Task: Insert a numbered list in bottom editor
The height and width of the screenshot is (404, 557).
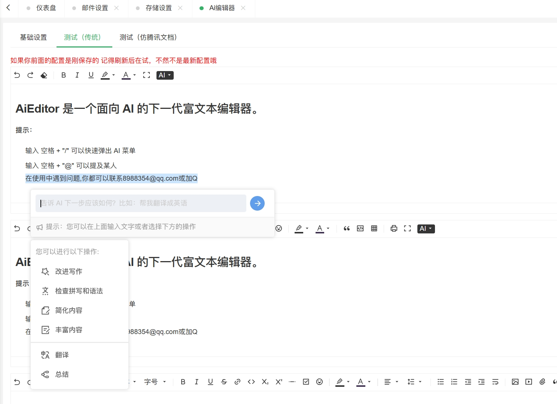Action: click(x=454, y=382)
